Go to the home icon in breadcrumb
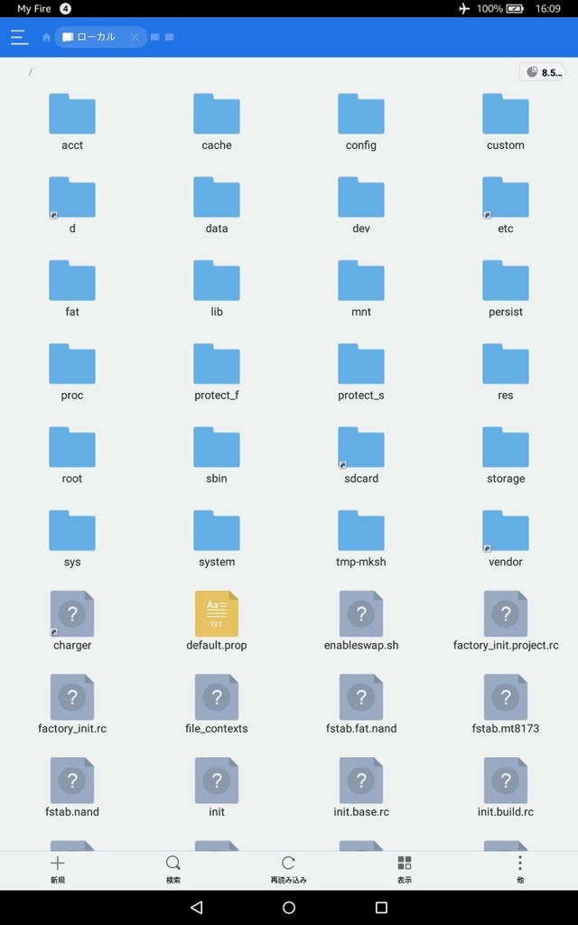The height and width of the screenshot is (925, 578). click(x=47, y=37)
